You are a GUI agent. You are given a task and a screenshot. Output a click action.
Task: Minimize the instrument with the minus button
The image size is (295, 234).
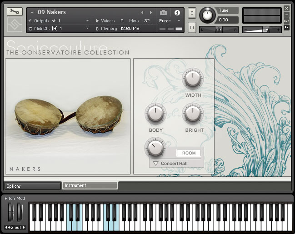pos(286,15)
